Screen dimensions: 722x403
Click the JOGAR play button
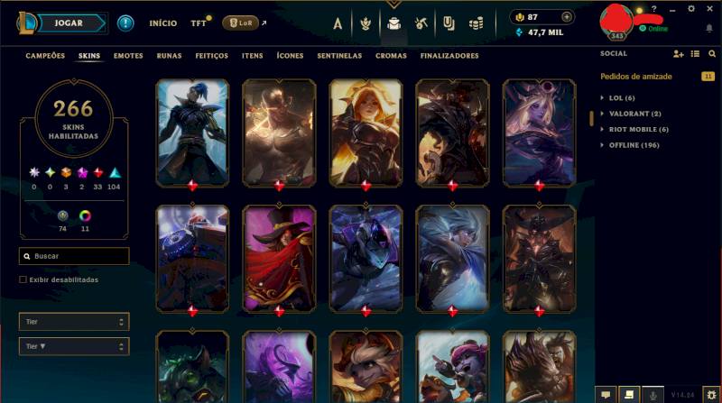[69, 23]
